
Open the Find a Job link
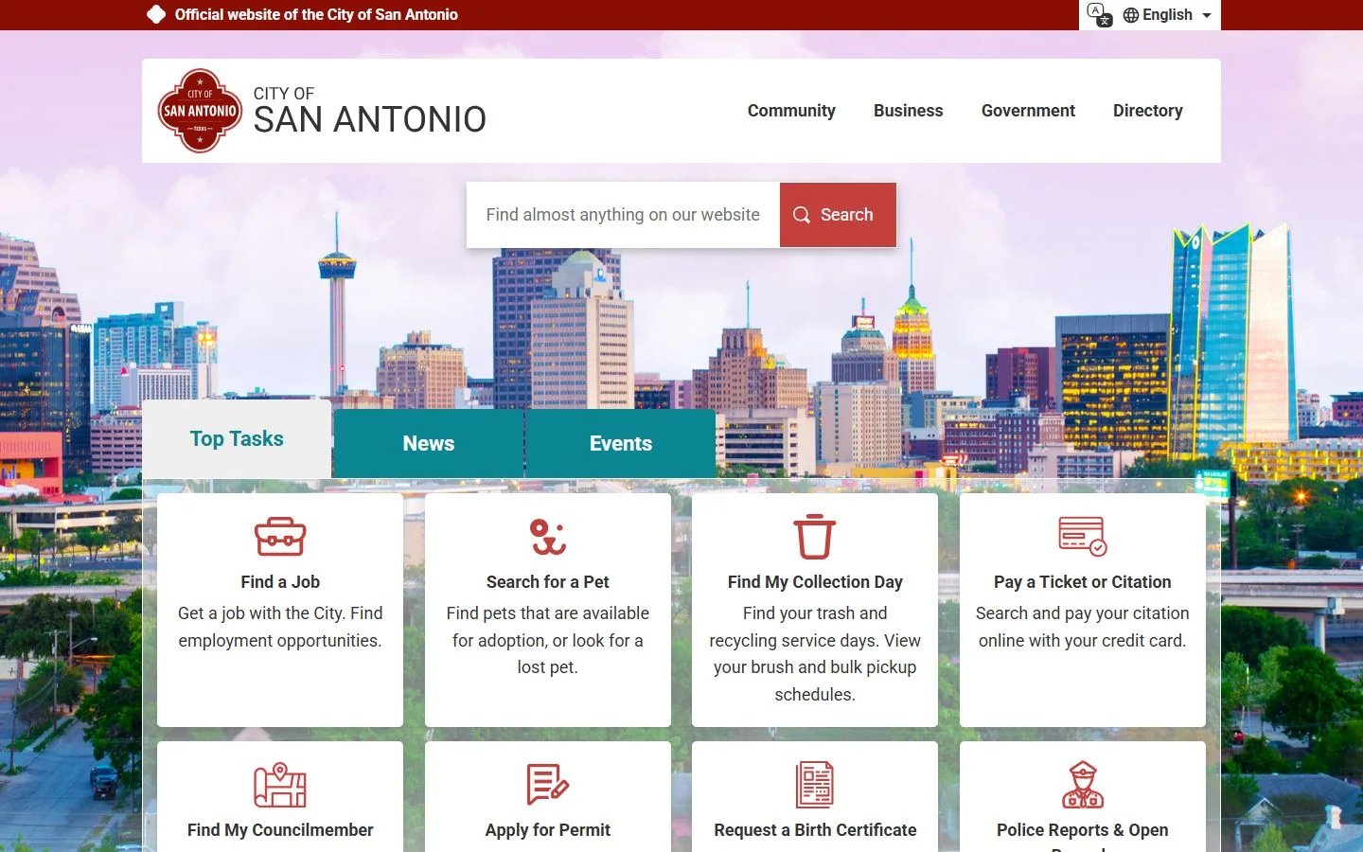(280, 582)
